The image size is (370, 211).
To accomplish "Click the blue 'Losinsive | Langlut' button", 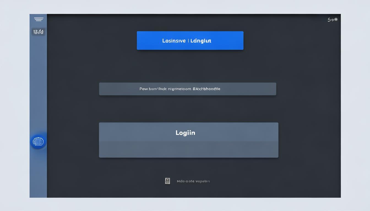I will tap(190, 40).
